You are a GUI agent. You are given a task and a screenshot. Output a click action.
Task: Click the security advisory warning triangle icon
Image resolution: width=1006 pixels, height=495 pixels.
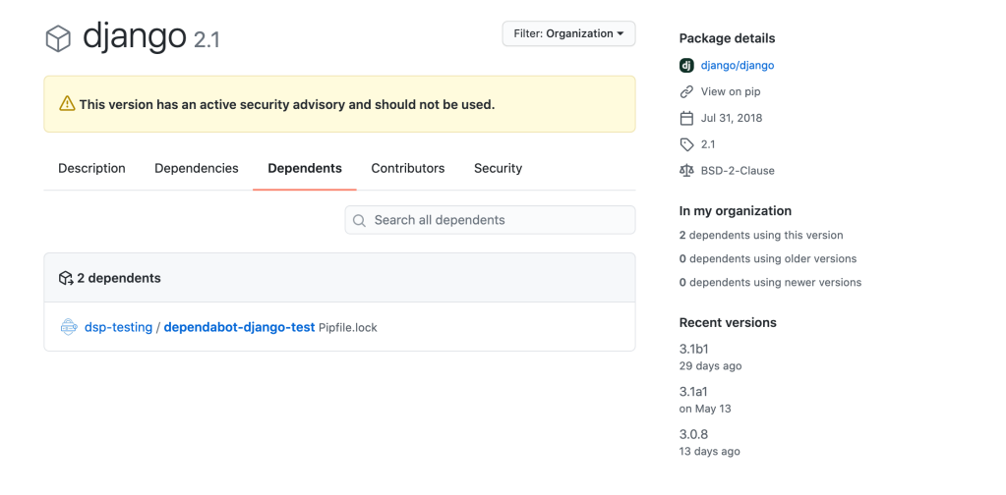[x=67, y=104]
